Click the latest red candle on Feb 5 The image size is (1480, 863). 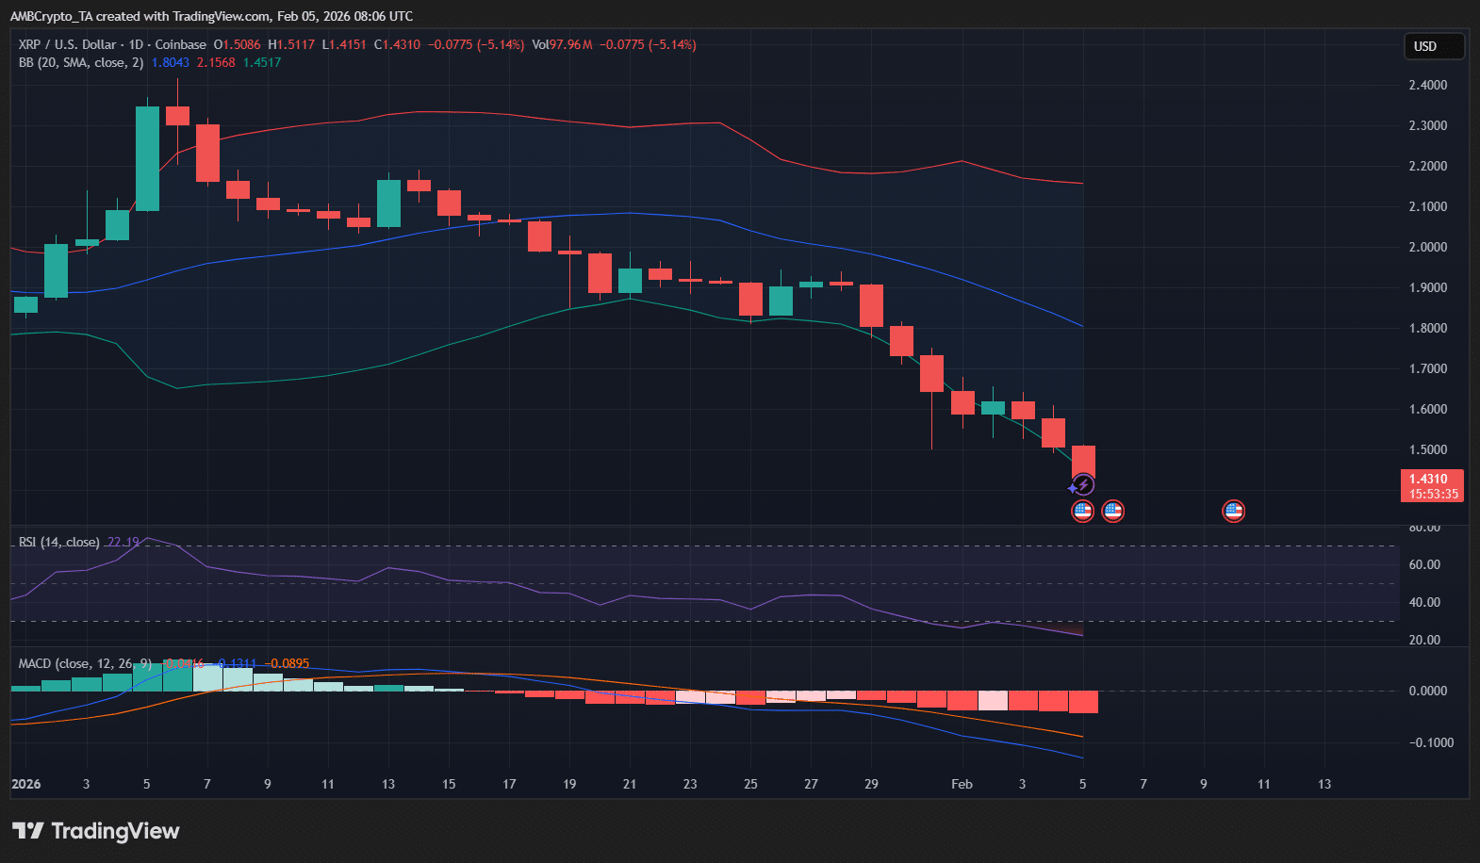[x=1083, y=462]
